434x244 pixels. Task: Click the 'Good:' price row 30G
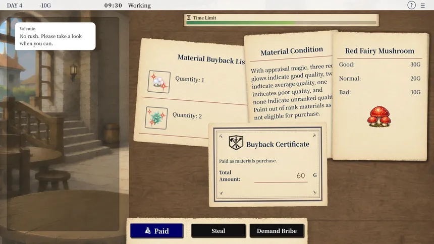[x=379, y=65]
